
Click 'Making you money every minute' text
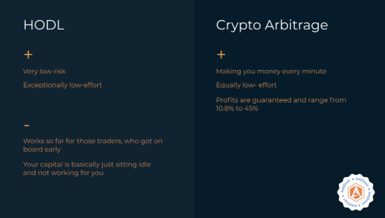coord(271,71)
